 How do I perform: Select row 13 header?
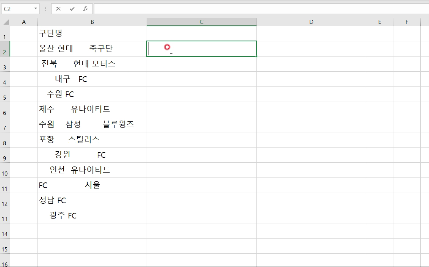click(5, 216)
